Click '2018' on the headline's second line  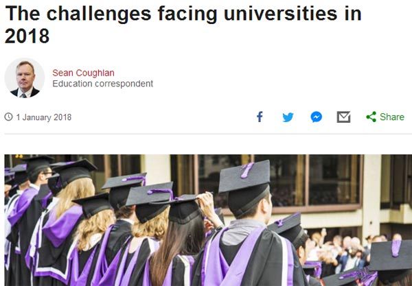pos(27,36)
